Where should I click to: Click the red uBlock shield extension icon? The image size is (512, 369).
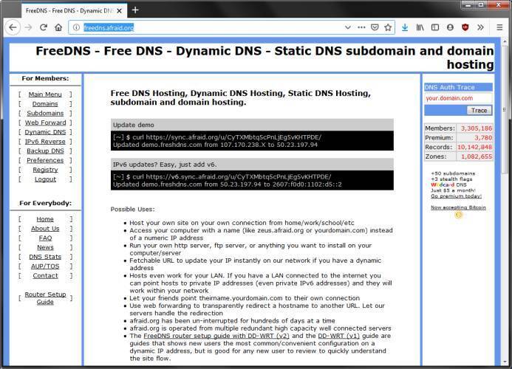pos(465,27)
